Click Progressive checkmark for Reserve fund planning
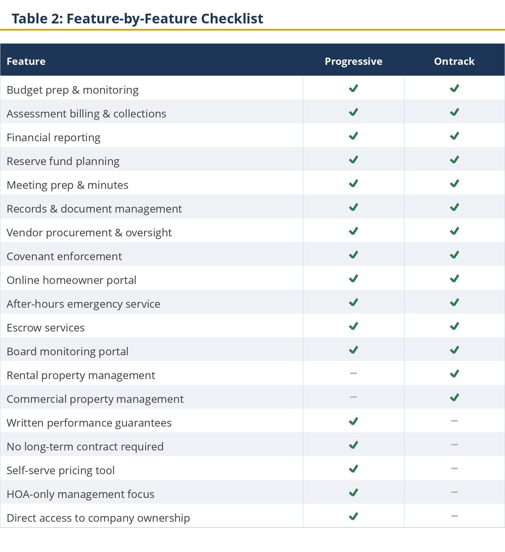505x552 pixels. pyautogui.click(x=353, y=159)
